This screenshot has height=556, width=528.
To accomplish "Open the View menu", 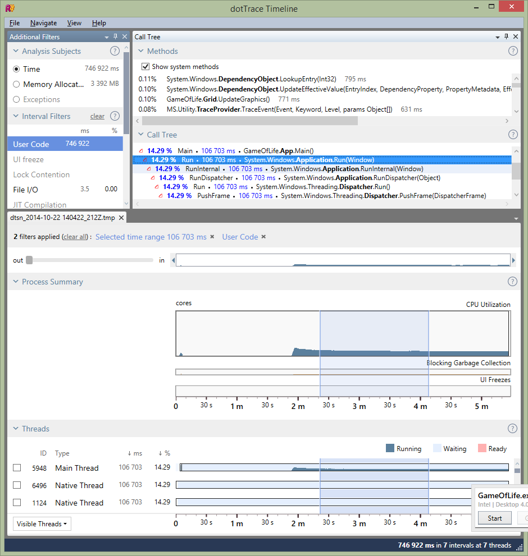I will click(74, 23).
